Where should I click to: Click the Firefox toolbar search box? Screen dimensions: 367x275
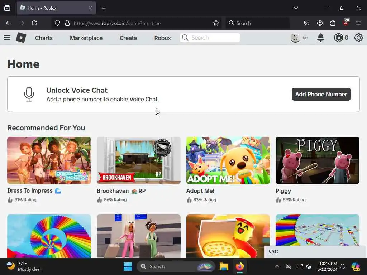pyautogui.click(x=257, y=23)
